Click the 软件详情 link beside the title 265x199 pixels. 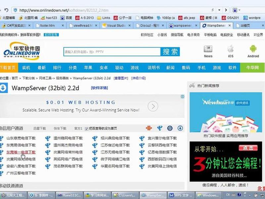point(99,88)
